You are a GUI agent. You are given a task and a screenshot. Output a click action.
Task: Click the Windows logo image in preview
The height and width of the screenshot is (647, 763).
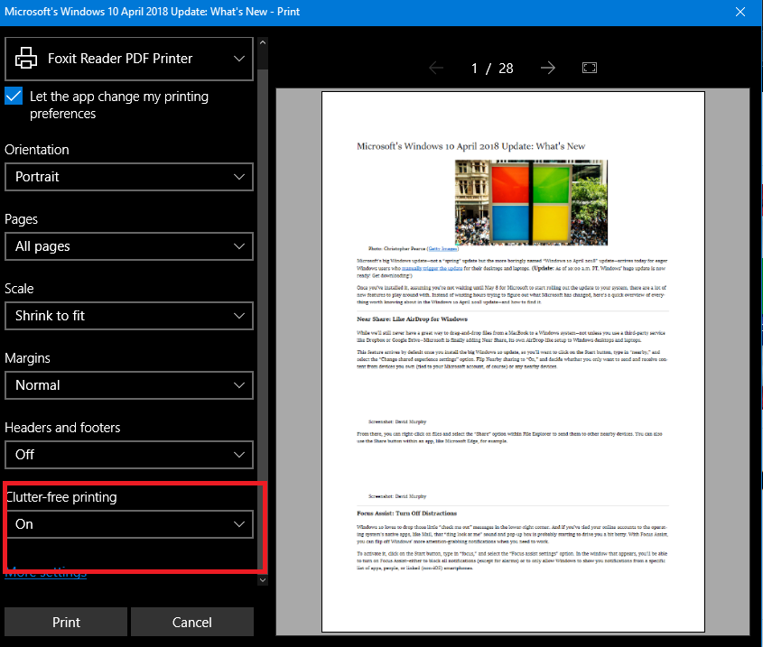tap(531, 203)
